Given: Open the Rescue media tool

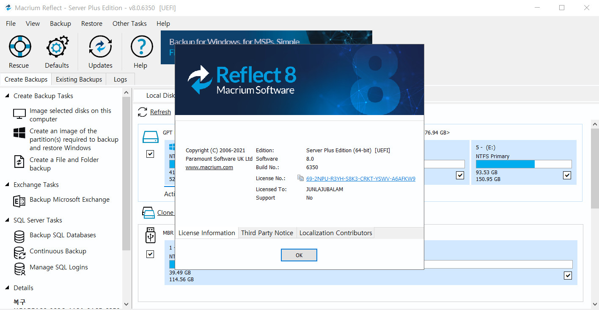Looking at the screenshot, I should (x=19, y=47).
